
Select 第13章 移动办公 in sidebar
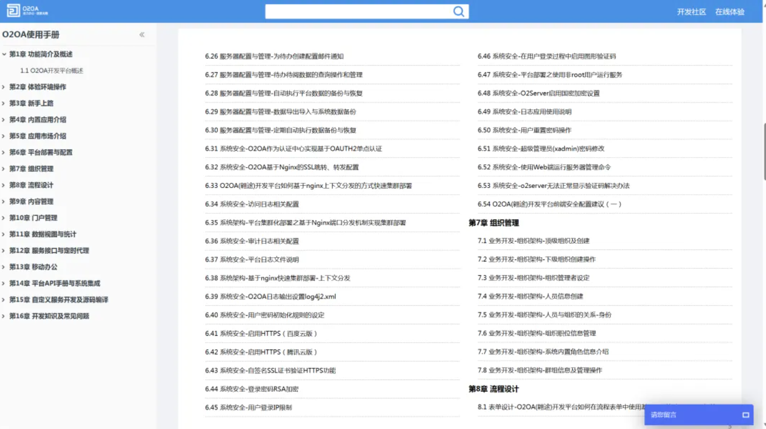point(33,267)
